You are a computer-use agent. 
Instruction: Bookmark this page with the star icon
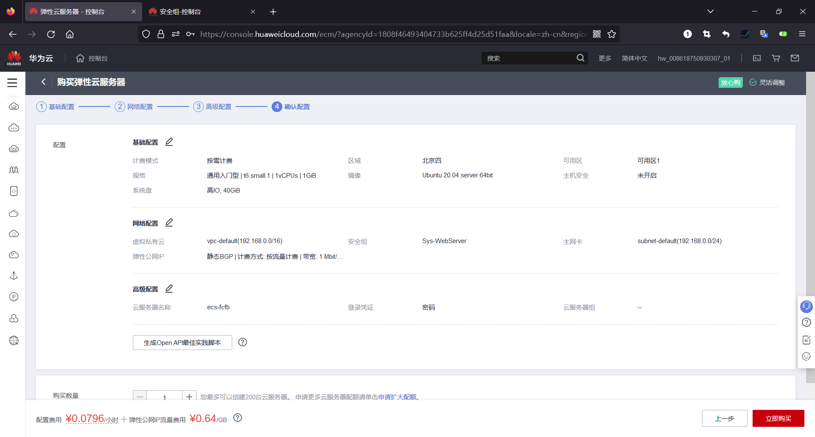612,34
